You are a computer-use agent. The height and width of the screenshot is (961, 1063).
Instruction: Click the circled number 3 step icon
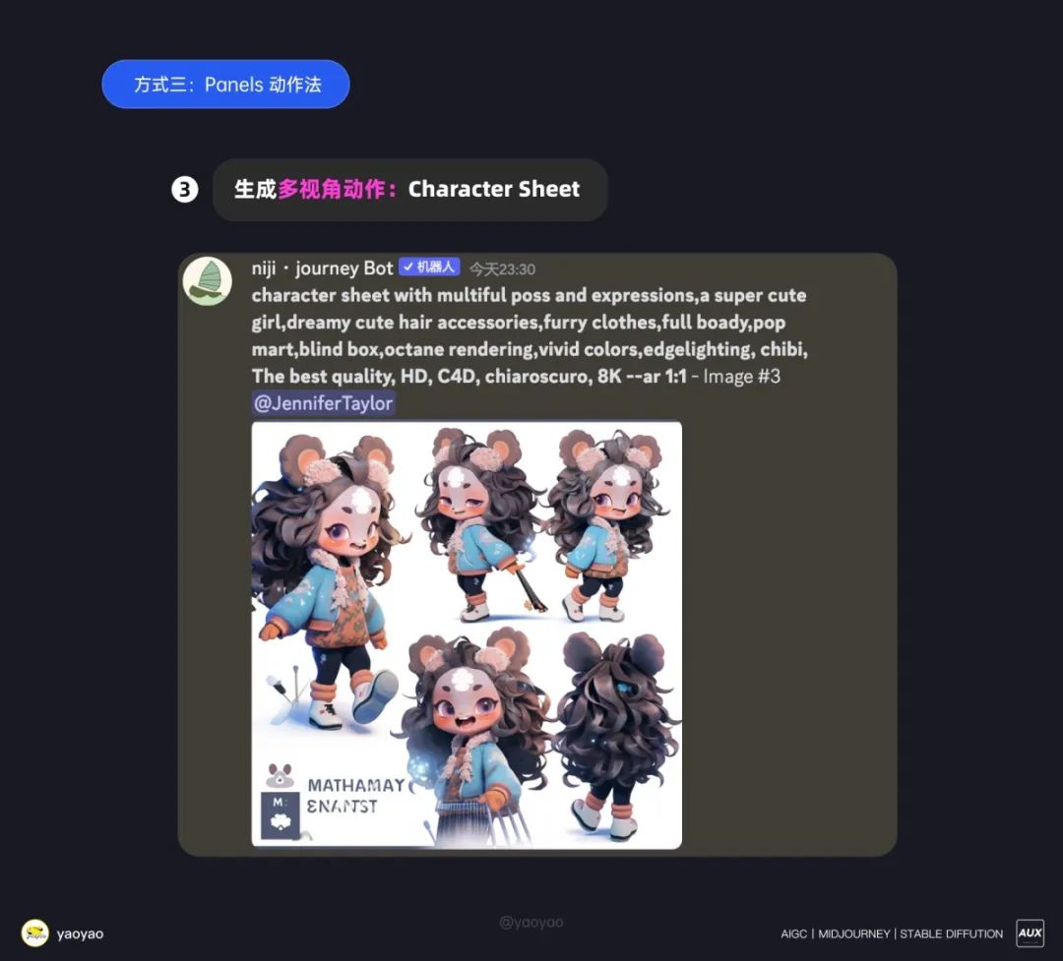(x=184, y=189)
